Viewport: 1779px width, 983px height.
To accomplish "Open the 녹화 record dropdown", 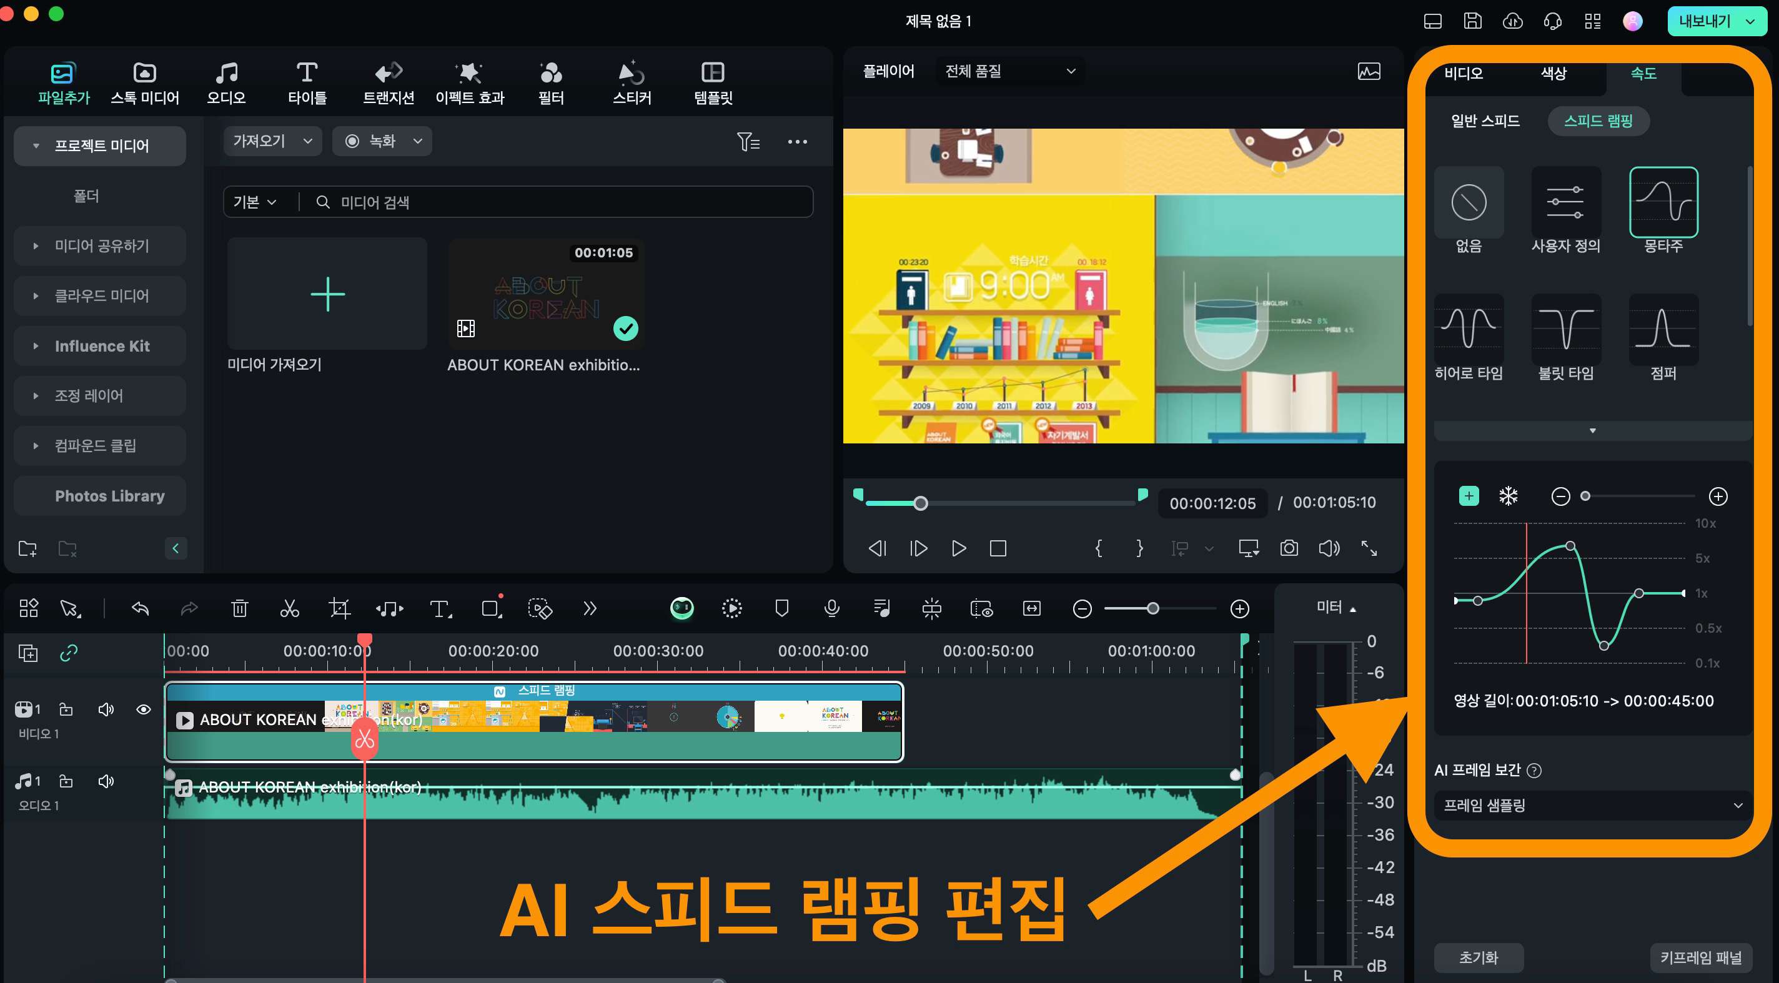I will 382,141.
